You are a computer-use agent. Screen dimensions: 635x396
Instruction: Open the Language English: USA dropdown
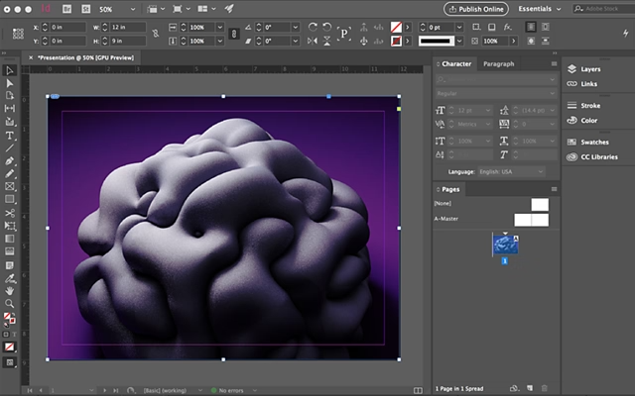click(511, 171)
